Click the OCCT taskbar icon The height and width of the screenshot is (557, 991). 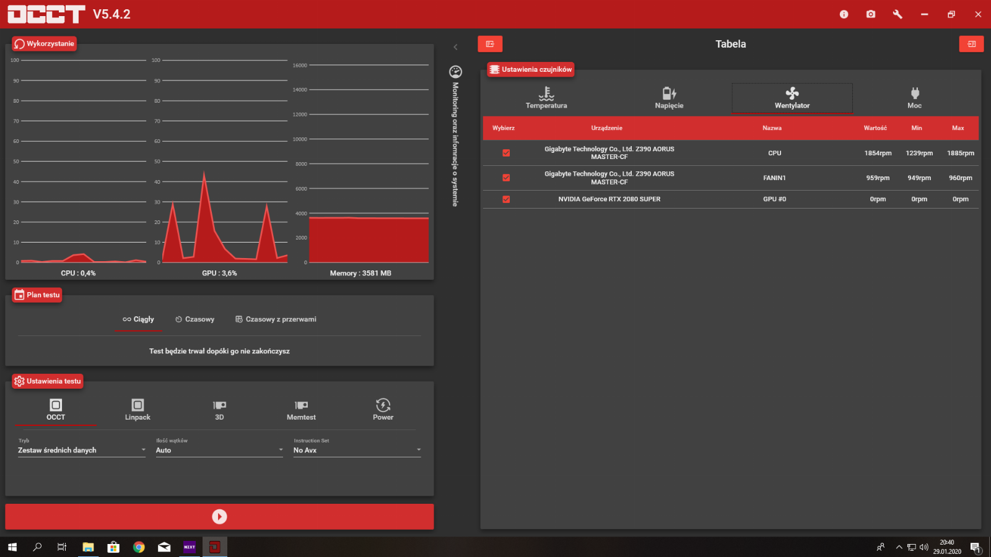[215, 547]
